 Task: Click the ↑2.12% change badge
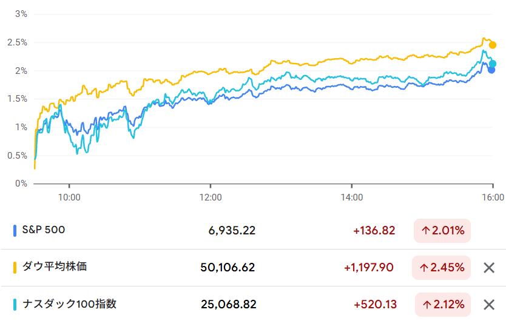coord(442,305)
